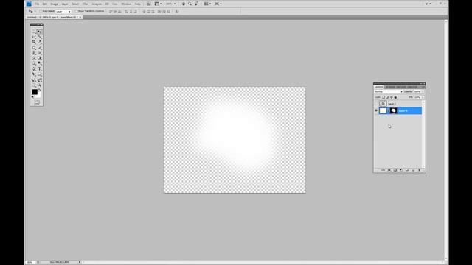Open the Window menu

click(x=126, y=4)
